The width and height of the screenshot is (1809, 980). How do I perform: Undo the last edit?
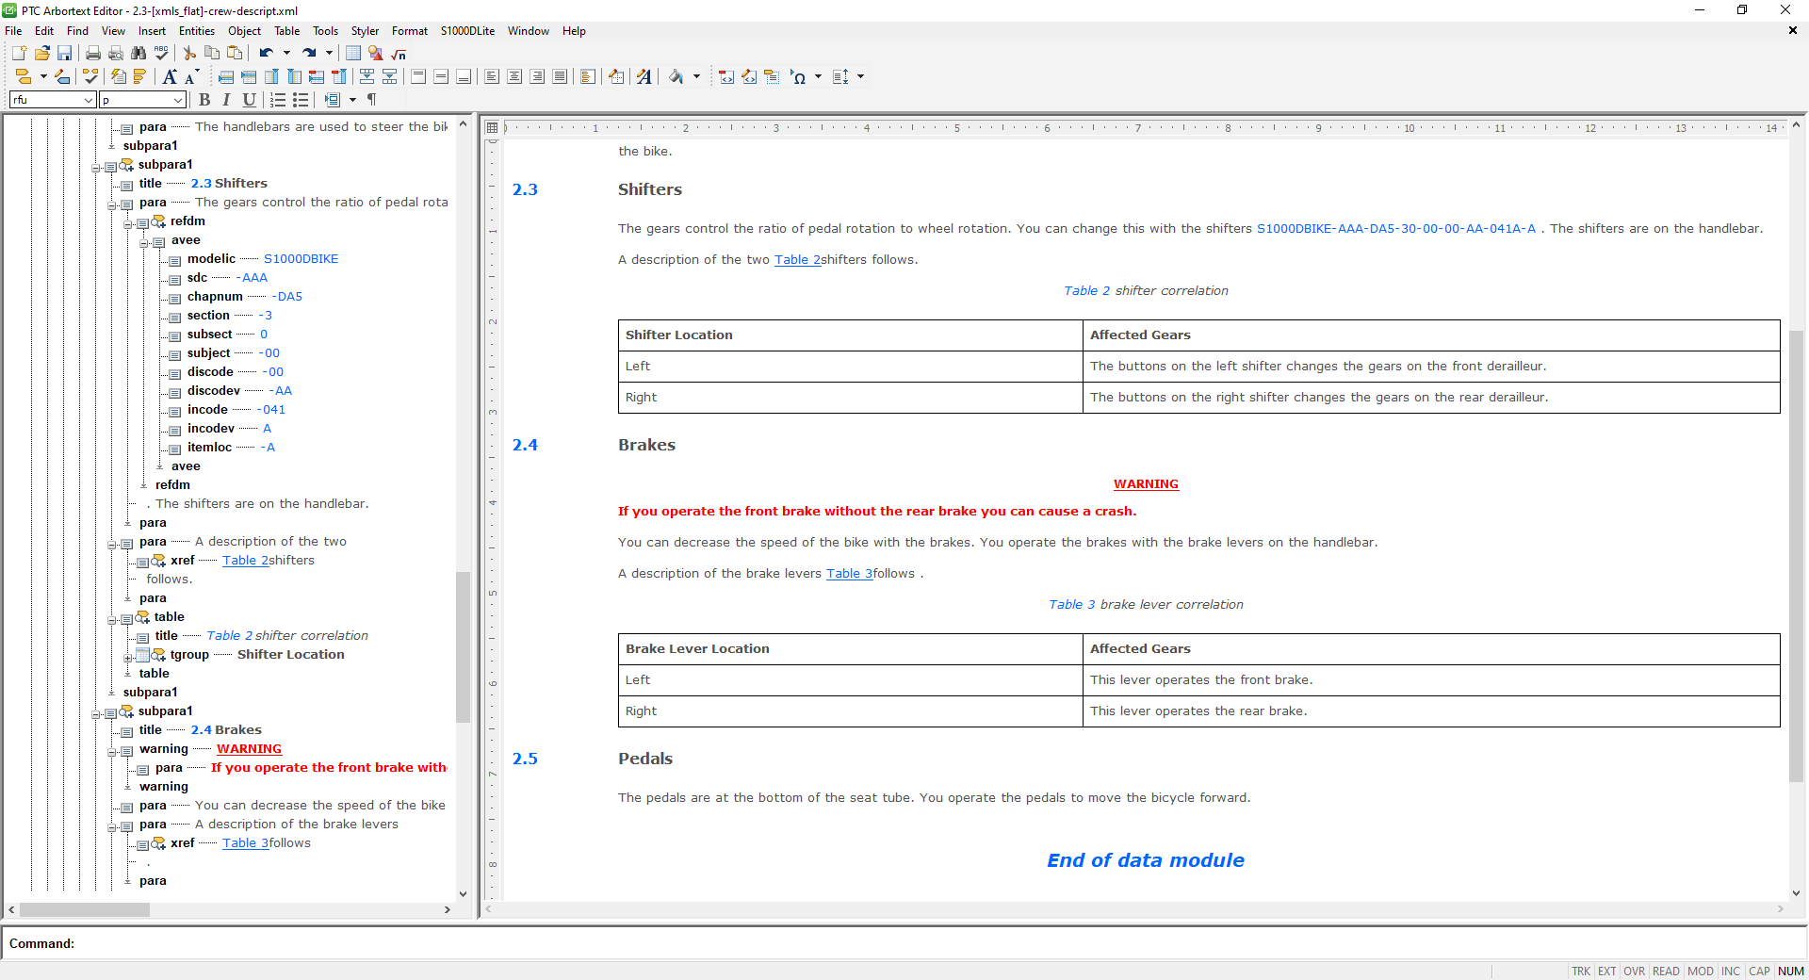click(x=266, y=54)
